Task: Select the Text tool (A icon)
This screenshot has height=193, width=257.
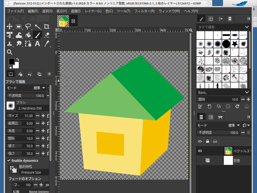Action: [x=37, y=43]
